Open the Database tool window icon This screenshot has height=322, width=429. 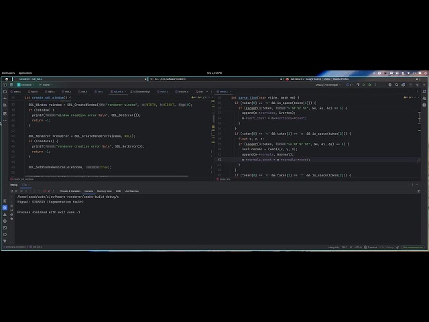pyautogui.click(x=424, y=105)
